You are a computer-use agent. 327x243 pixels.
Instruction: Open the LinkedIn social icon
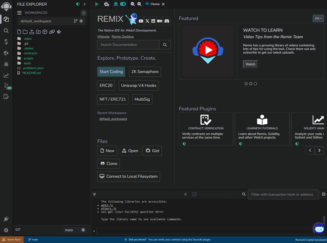[153, 21]
